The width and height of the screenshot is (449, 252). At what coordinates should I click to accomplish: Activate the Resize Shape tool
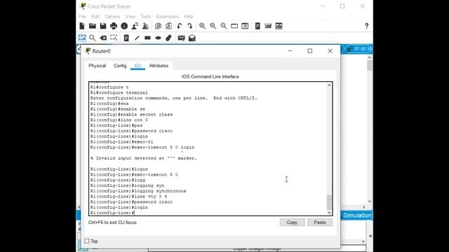[x=114, y=38]
